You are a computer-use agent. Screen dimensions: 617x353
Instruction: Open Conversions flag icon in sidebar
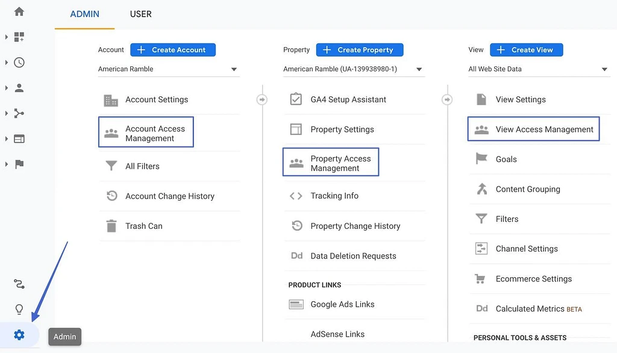(19, 164)
